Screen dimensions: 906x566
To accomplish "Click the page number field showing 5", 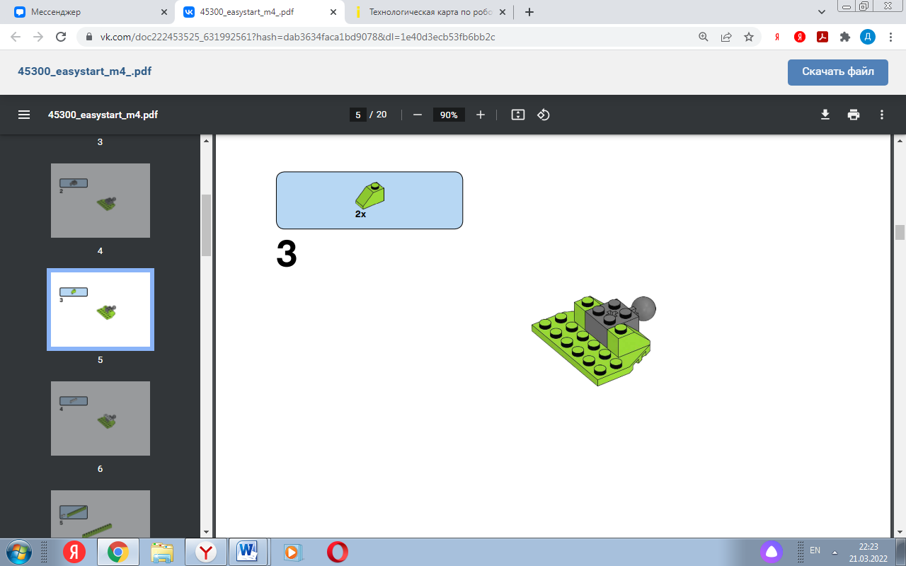I will [x=358, y=115].
